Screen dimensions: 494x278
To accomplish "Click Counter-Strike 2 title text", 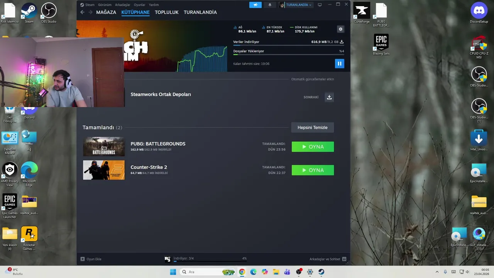I will [149, 167].
